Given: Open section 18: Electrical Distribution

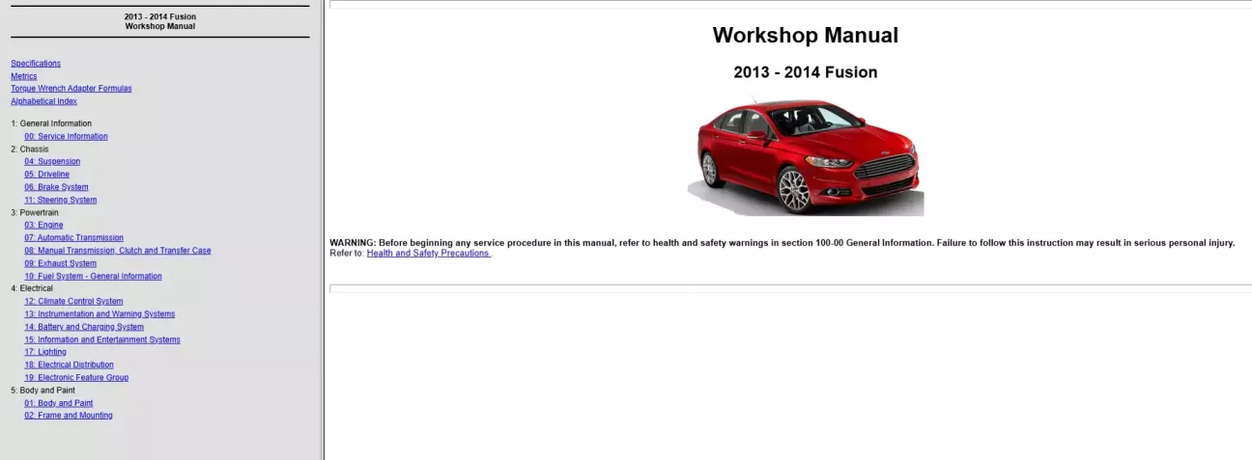Looking at the screenshot, I should click(x=69, y=365).
